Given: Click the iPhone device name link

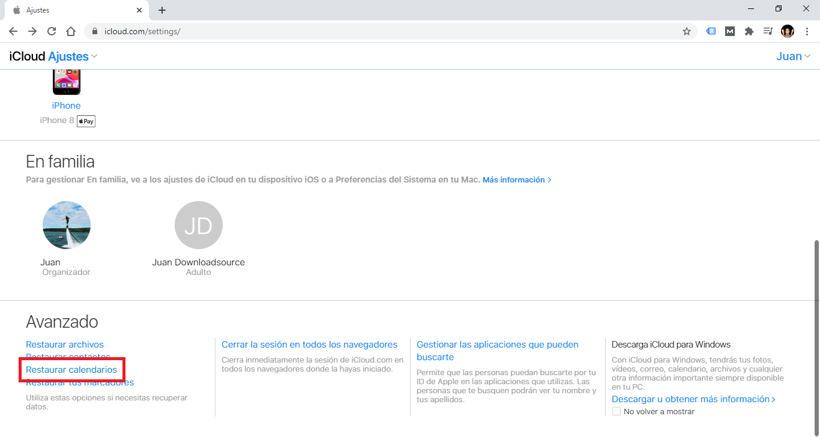Looking at the screenshot, I should point(66,106).
